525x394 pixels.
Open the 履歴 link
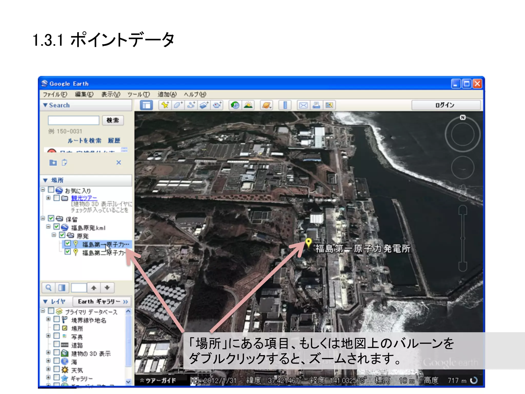click(114, 141)
